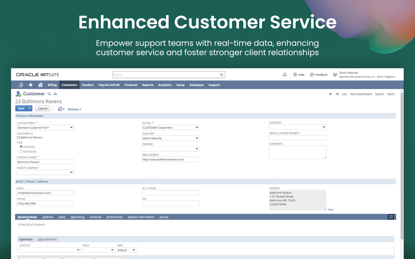Open the Reports menu
The height and width of the screenshot is (259, 415).
pyautogui.click(x=148, y=85)
